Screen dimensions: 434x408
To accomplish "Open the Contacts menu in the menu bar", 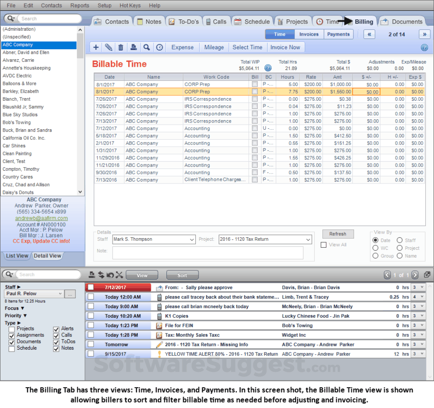I will (51, 5).
